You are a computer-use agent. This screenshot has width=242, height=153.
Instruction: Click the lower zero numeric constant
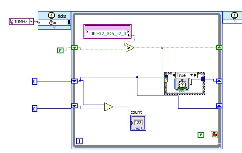tap(34, 109)
